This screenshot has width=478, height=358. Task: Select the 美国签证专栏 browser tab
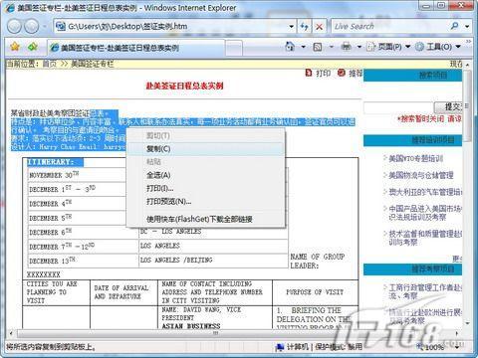coord(135,48)
